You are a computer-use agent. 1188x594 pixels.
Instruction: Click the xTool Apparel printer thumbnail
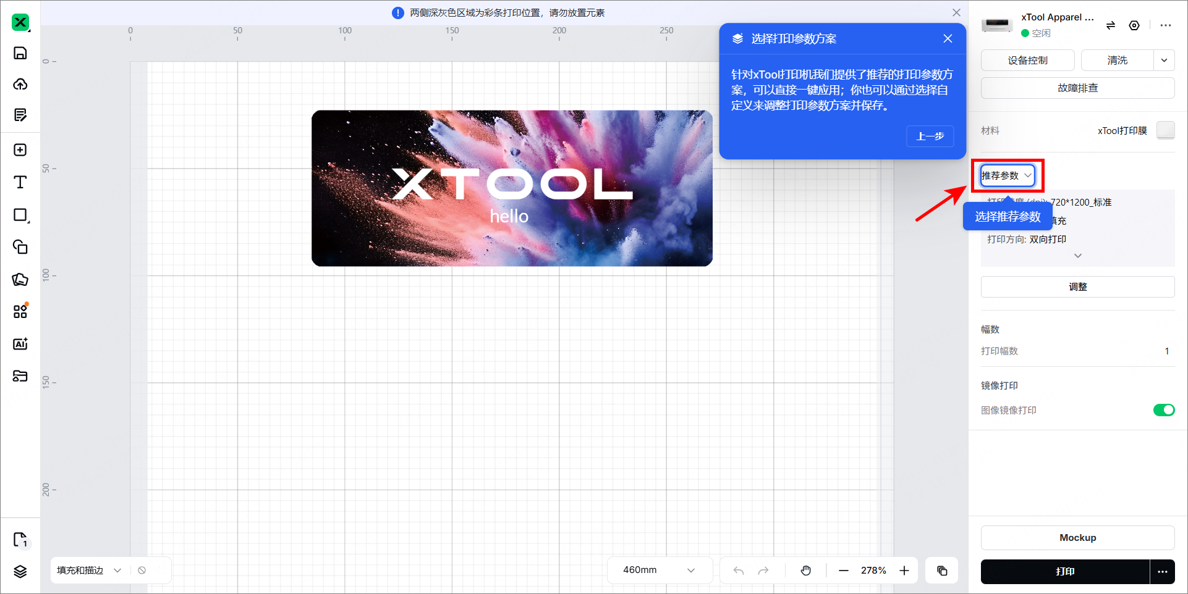[997, 25]
